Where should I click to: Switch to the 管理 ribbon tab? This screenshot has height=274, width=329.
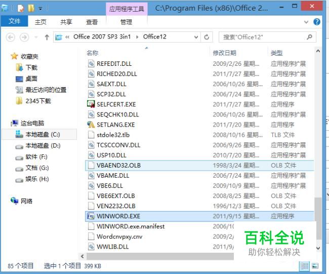127,22
